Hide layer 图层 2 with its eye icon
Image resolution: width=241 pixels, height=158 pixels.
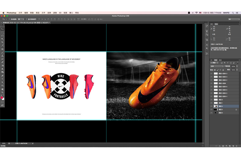211,109
